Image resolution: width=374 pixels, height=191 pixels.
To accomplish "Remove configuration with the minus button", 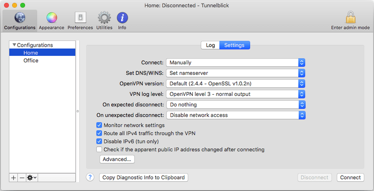I will click(22, 178).
